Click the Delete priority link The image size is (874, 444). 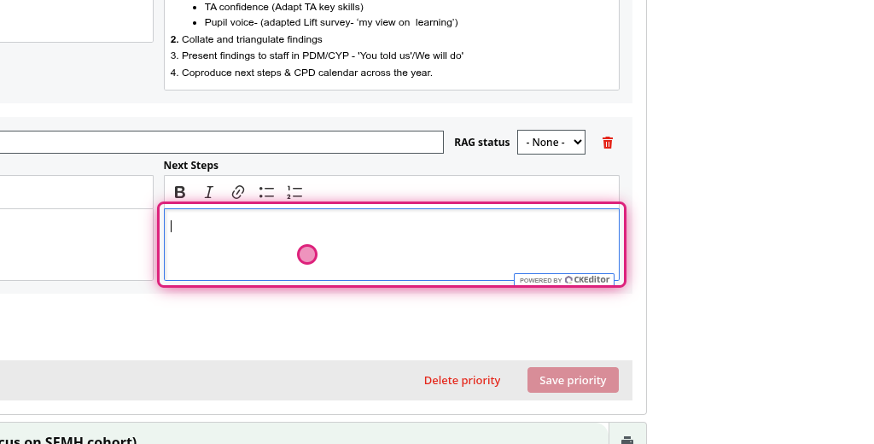(462, 381)
